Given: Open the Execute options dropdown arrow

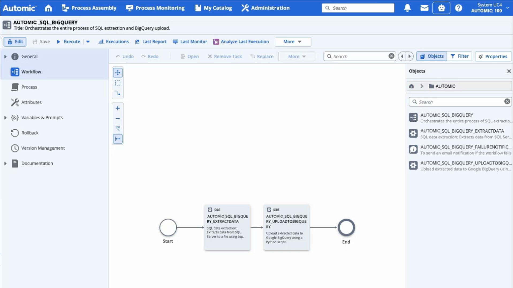Looking at the screenshot, I should tap(88, 42).
